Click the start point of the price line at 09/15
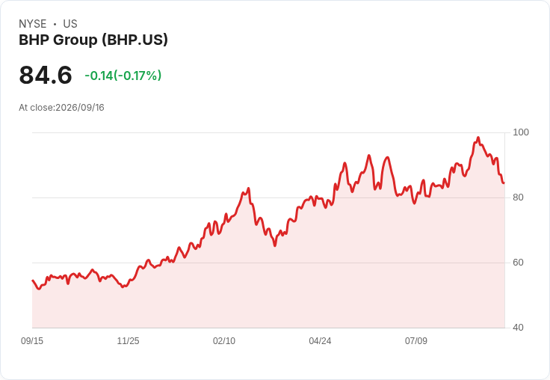Viewport: 550px width, 380px height. click(33, 281)
